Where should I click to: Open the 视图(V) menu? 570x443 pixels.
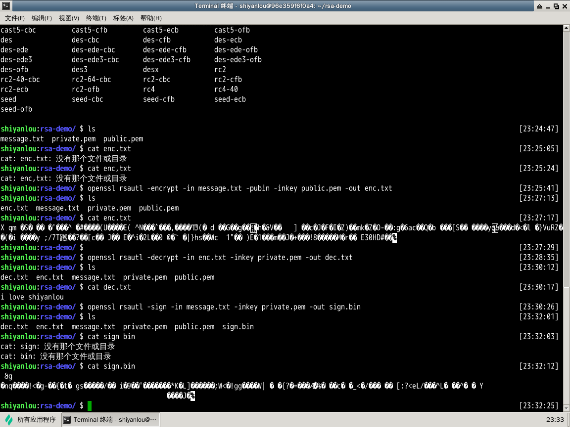[69, 18]
